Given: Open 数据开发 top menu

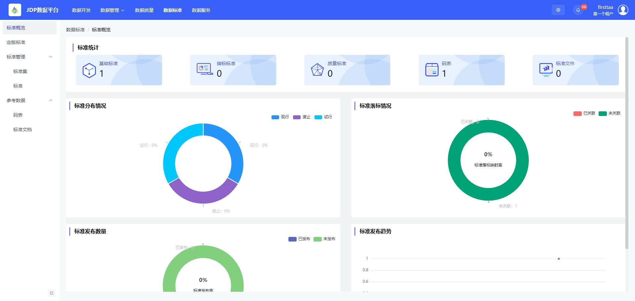Looking at the screenshot, I should (81, 10).
